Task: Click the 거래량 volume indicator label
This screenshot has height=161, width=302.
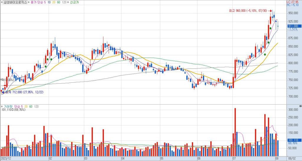Action: [x=8, y=106]
